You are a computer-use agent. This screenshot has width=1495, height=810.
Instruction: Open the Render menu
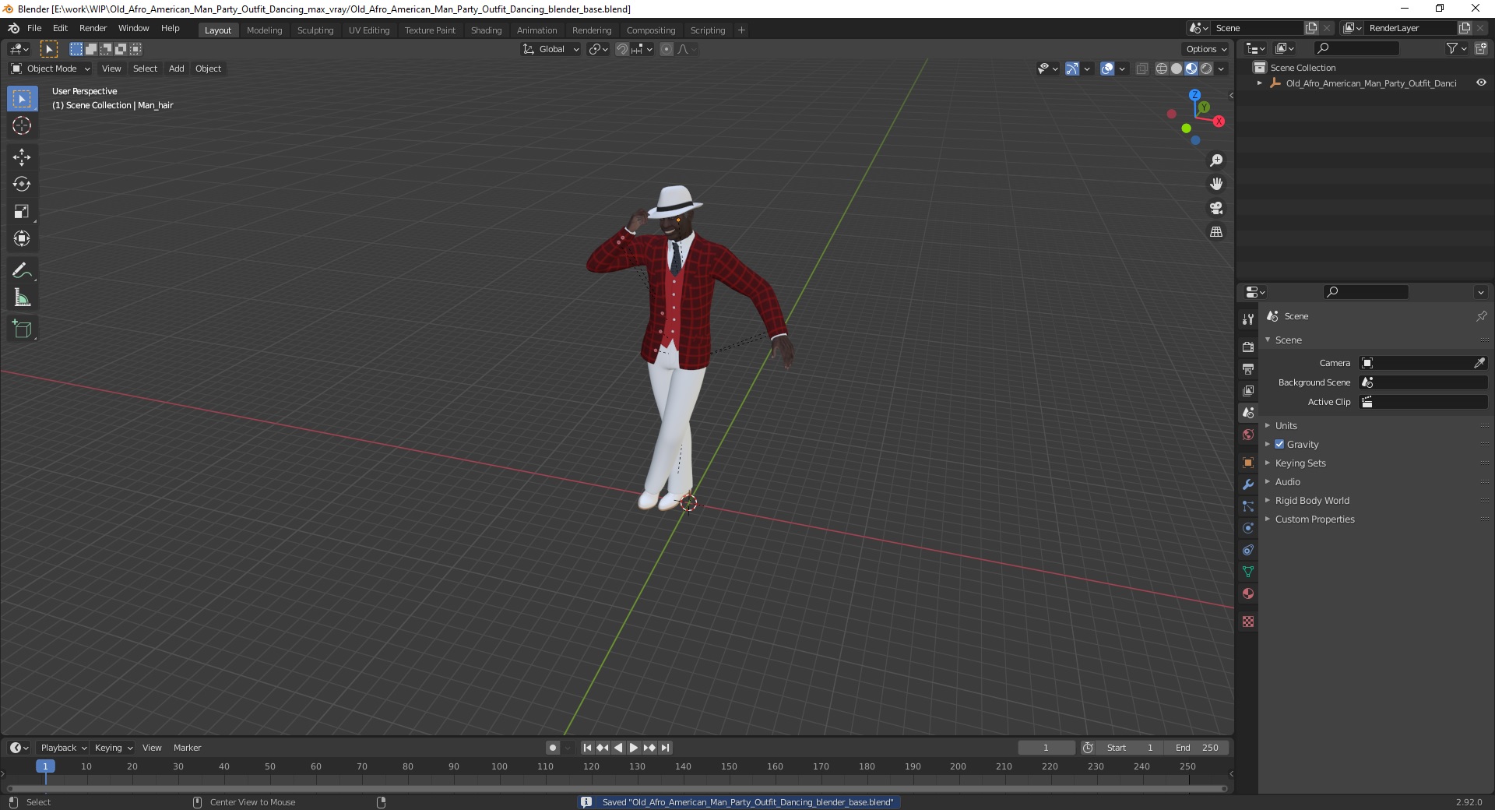coord(93,28)
